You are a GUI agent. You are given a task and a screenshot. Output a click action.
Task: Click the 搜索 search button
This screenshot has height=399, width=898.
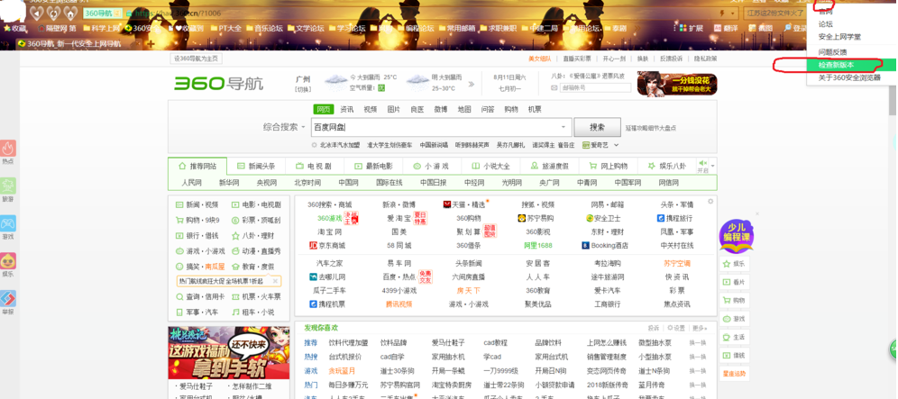click(598, 127)
